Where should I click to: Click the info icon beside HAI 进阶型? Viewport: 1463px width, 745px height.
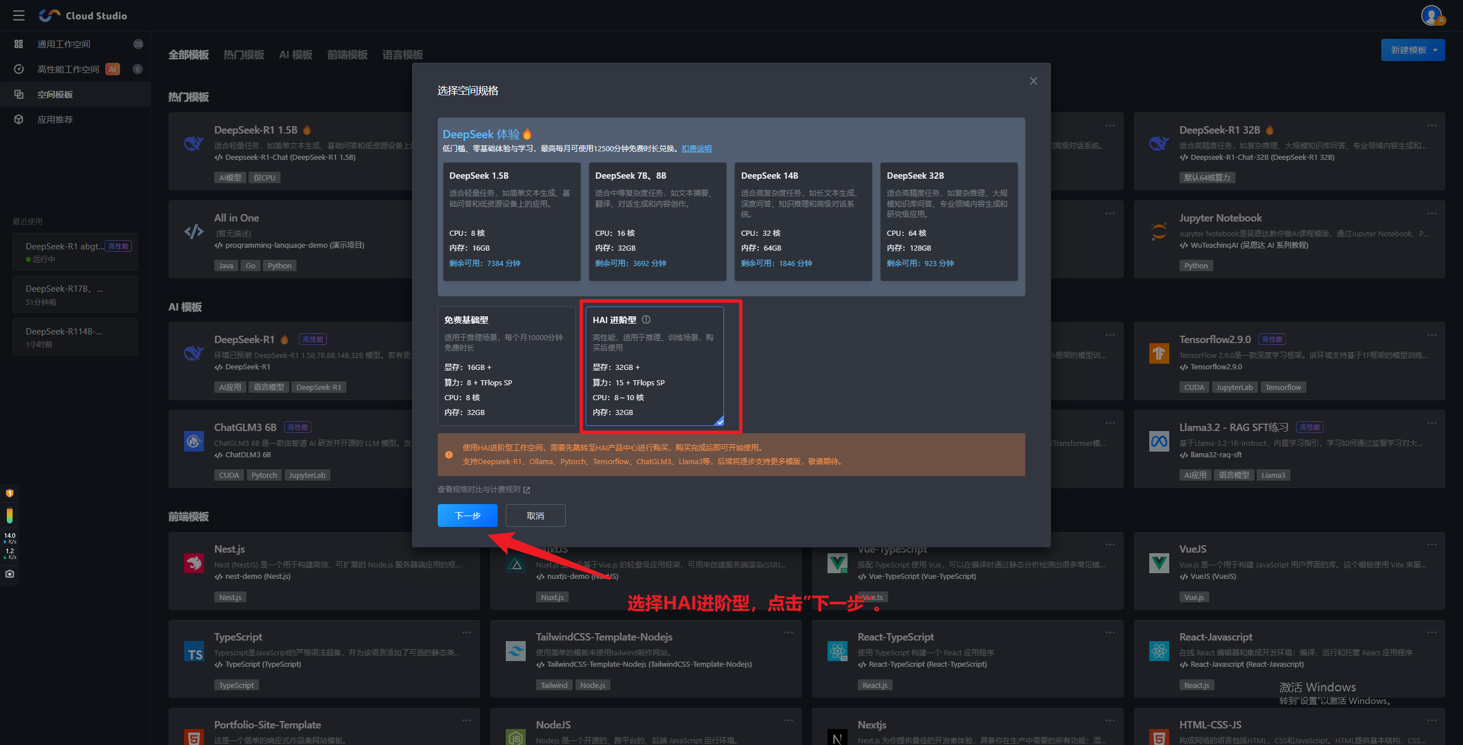pos(646,320)
